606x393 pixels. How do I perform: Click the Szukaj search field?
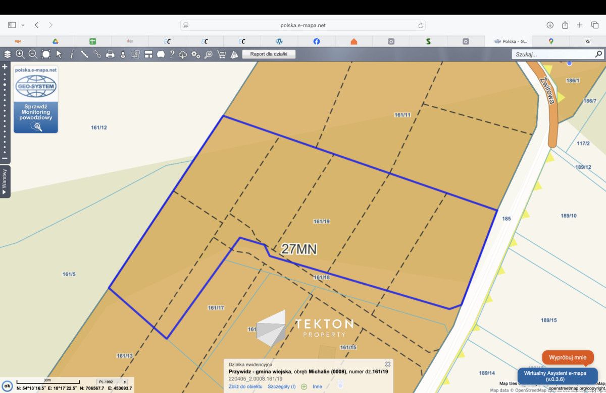[552, 54]
